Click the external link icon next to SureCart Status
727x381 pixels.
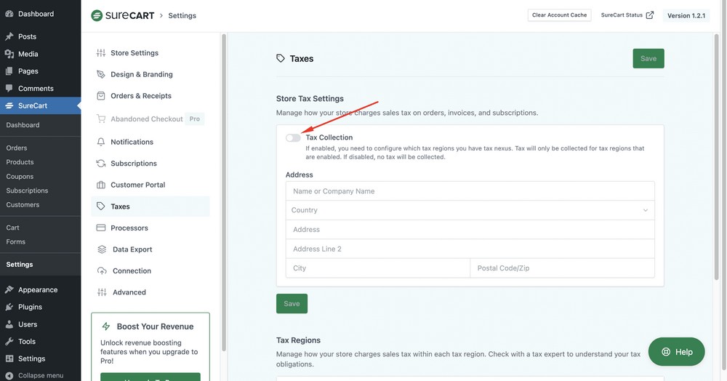(x=649, y=15)
